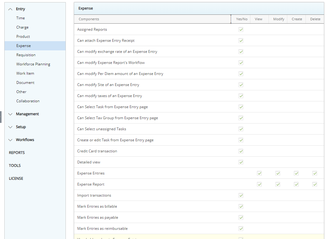Toggle Can modify Site of Expense Entry checkbox

241,85
